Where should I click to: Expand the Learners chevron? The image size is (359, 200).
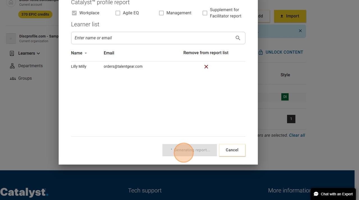click(x=38, y=53)
